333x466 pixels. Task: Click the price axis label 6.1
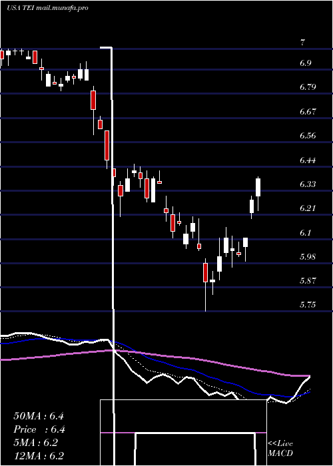tap(306, 233)
